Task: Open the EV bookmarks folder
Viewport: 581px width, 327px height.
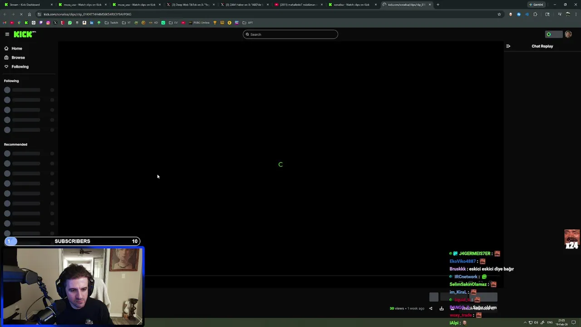Action: (173, 23)
